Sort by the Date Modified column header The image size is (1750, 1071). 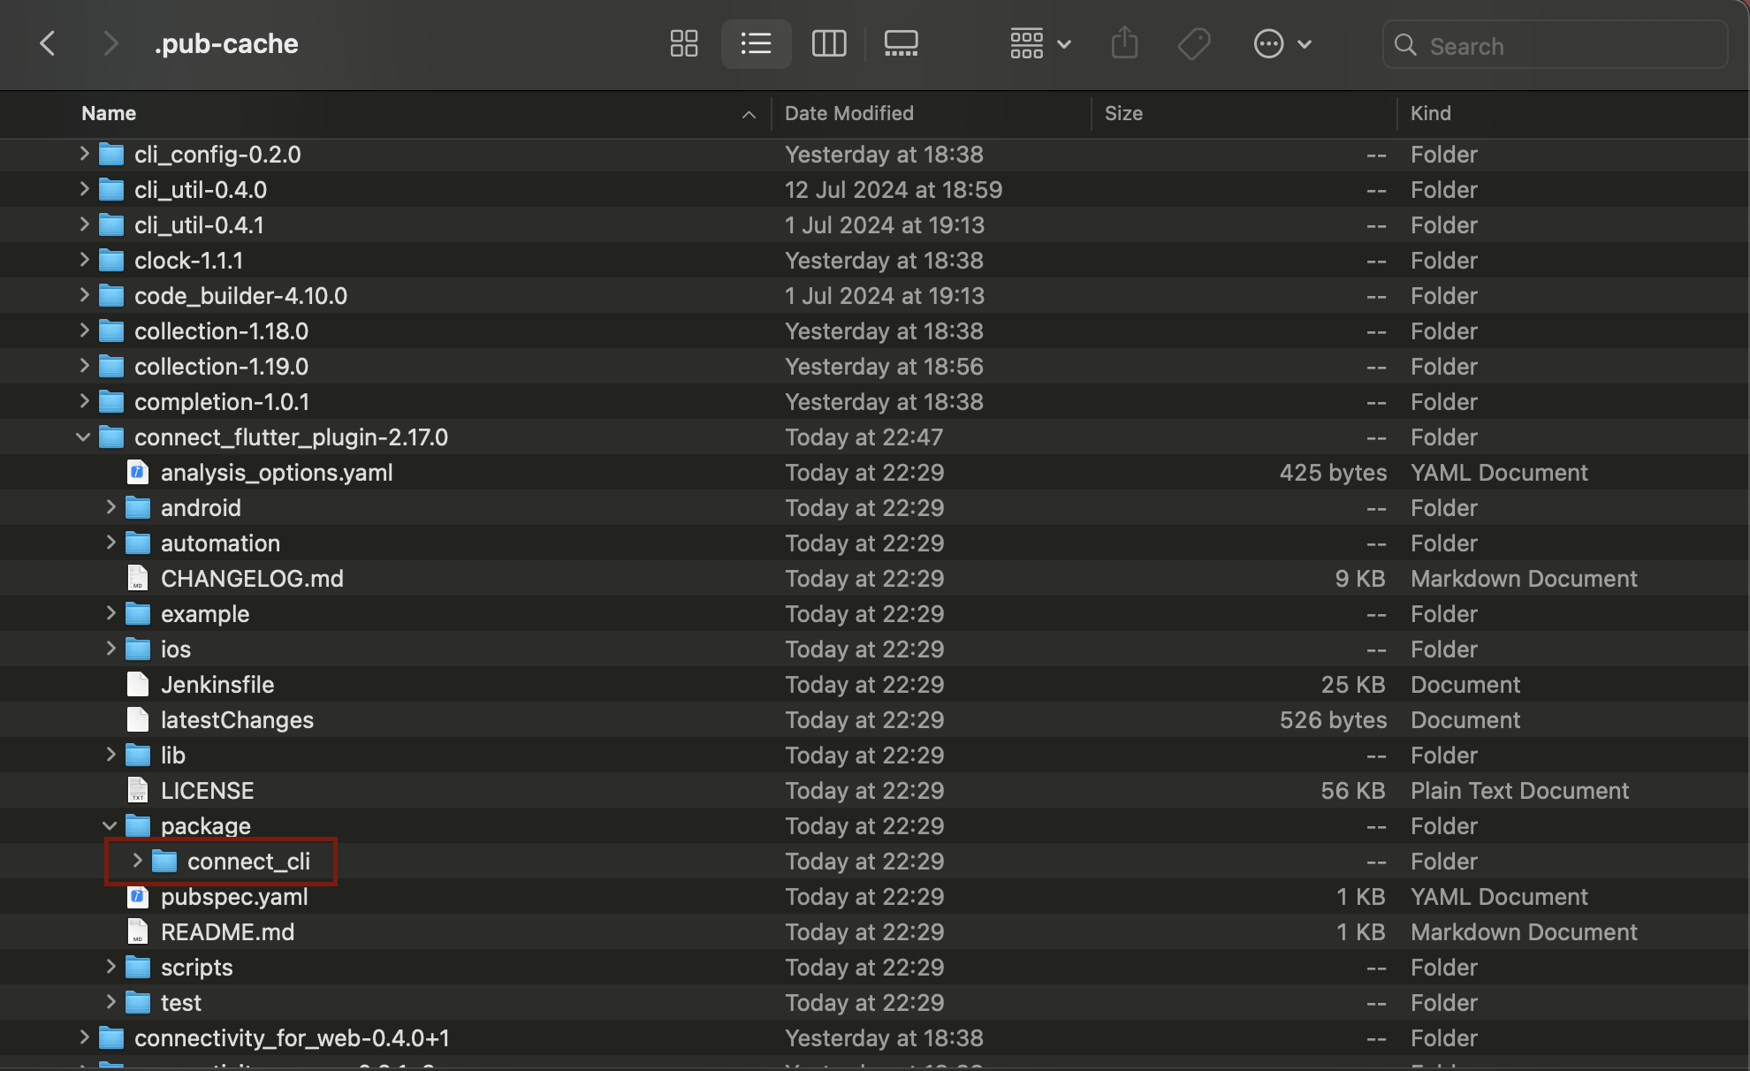849,113
